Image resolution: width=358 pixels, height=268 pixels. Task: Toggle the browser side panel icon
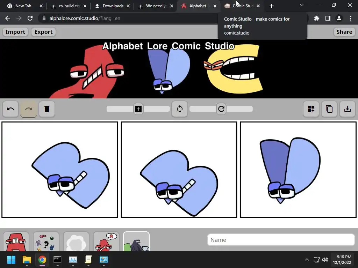[x=328, y=18]
